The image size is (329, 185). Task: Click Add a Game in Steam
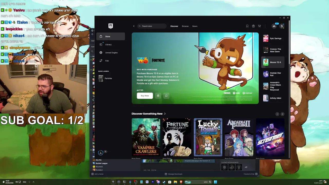click(97, 174)
